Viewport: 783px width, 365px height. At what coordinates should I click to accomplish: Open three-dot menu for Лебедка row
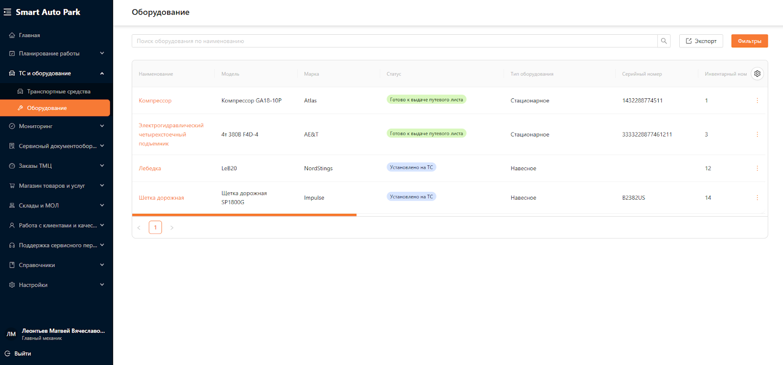[x=757, y=168]
